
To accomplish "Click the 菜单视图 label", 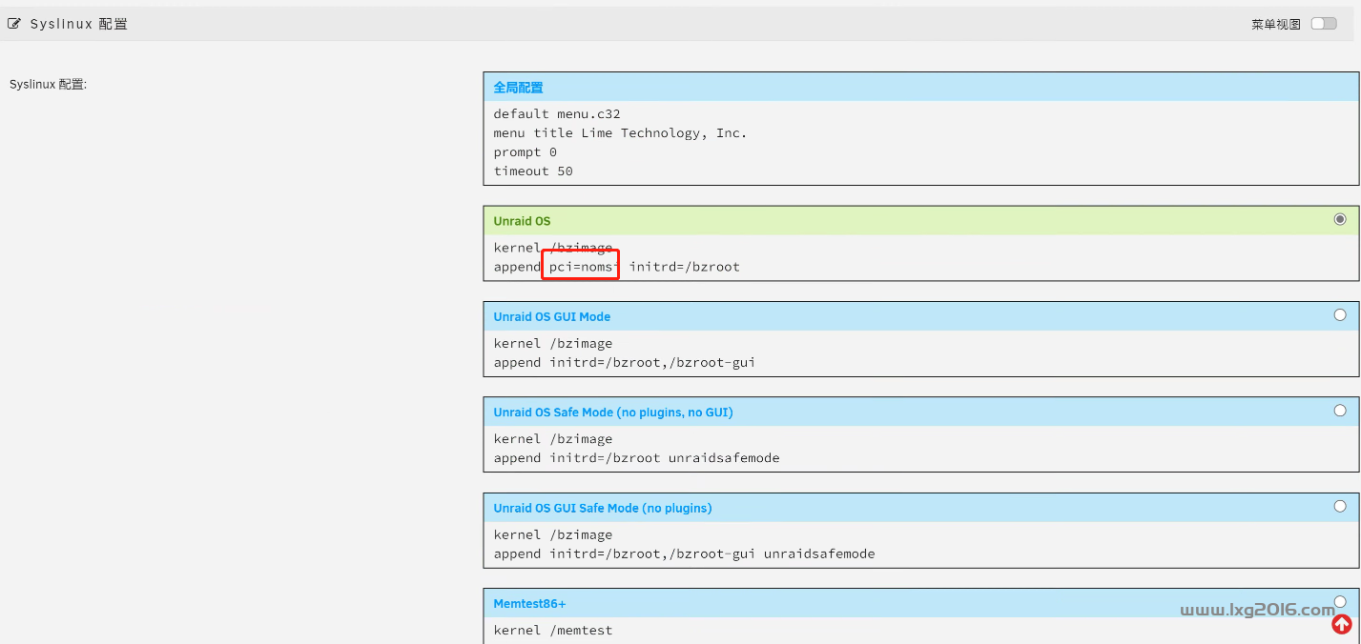I will coord(1276,24).
